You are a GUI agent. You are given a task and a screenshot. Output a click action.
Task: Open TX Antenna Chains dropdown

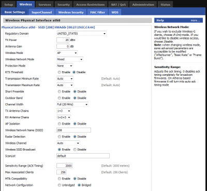(64, 111)
